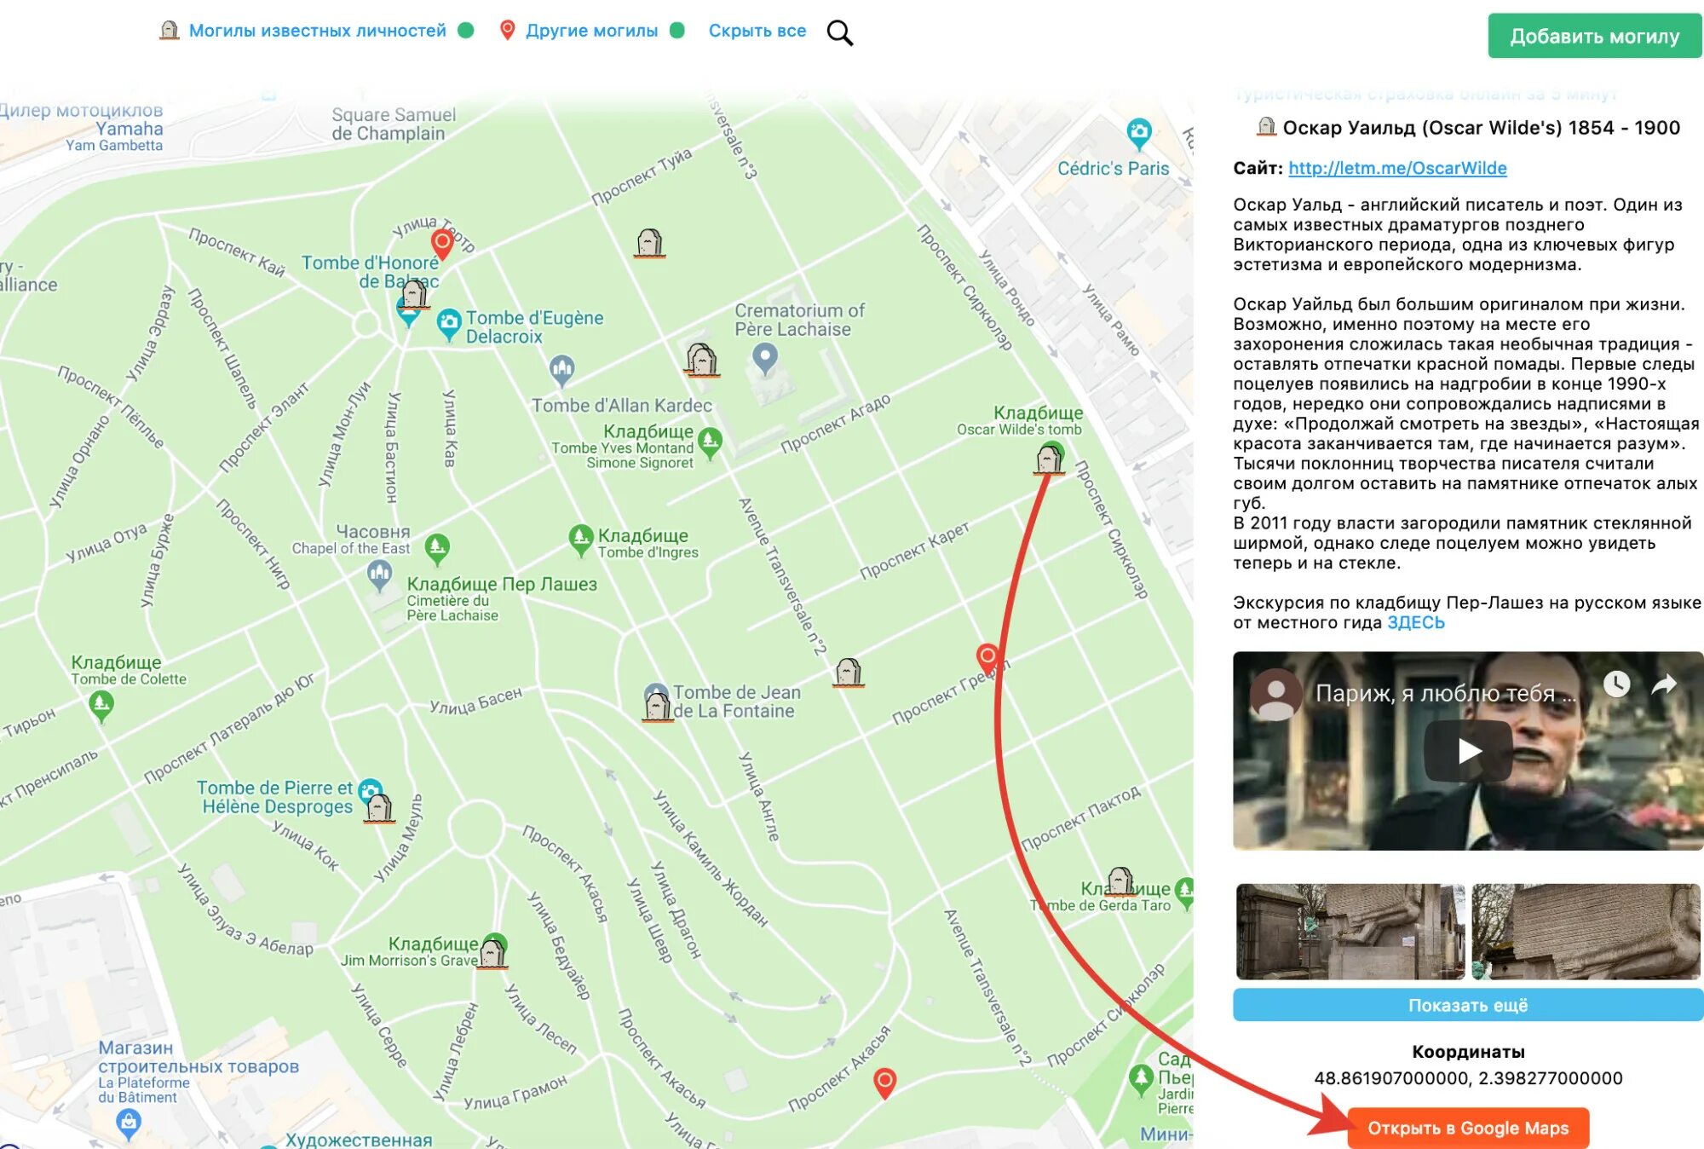Click the magnifier search icon
Screen dimensions: 1704x1149
(x=839, y=33)
